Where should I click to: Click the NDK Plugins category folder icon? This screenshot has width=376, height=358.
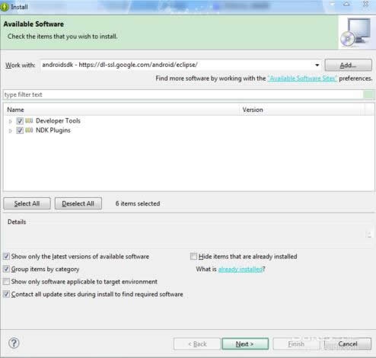tap(29, 130)
